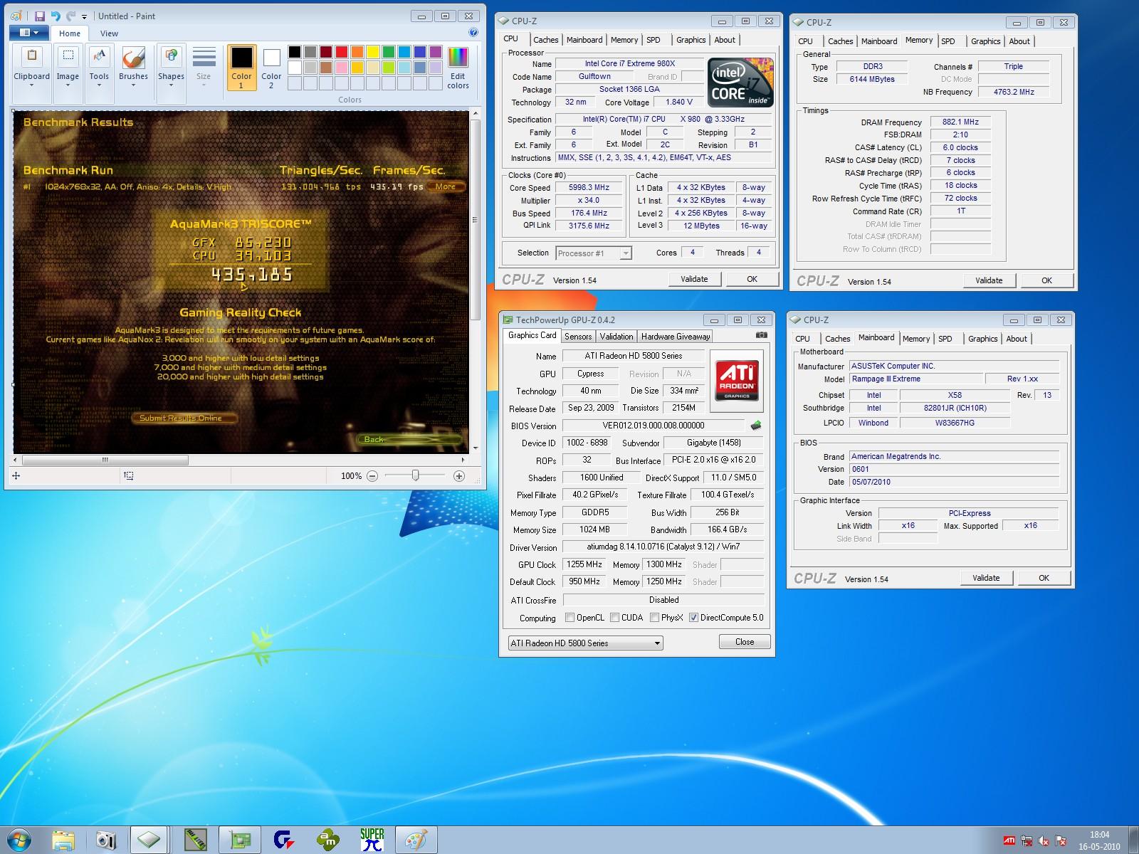Image resolution: width=1139 pixels, height=854 pixels.
Task: Click the Paint zoom slider handle
Action: [x=415, y=476]
